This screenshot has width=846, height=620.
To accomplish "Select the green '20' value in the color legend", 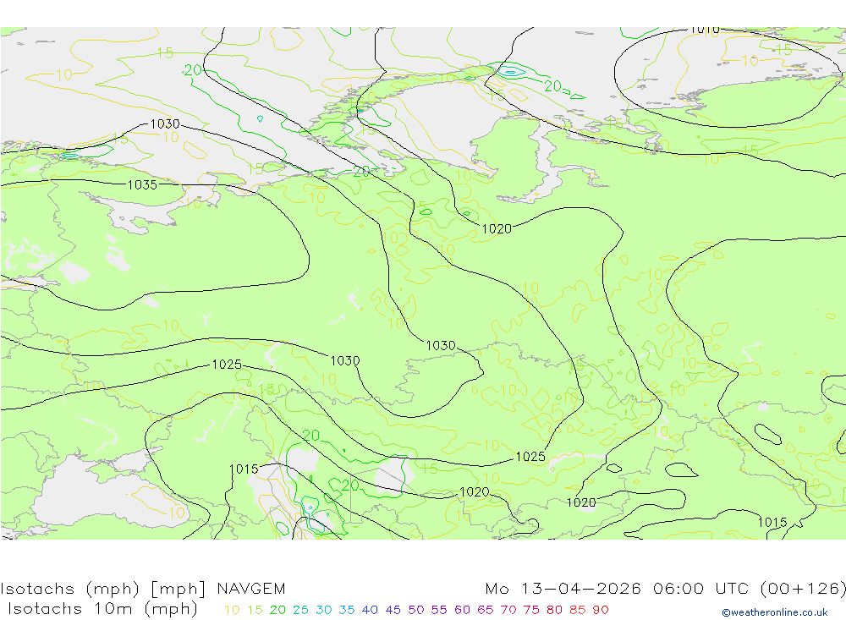I will tap(277, 610).
